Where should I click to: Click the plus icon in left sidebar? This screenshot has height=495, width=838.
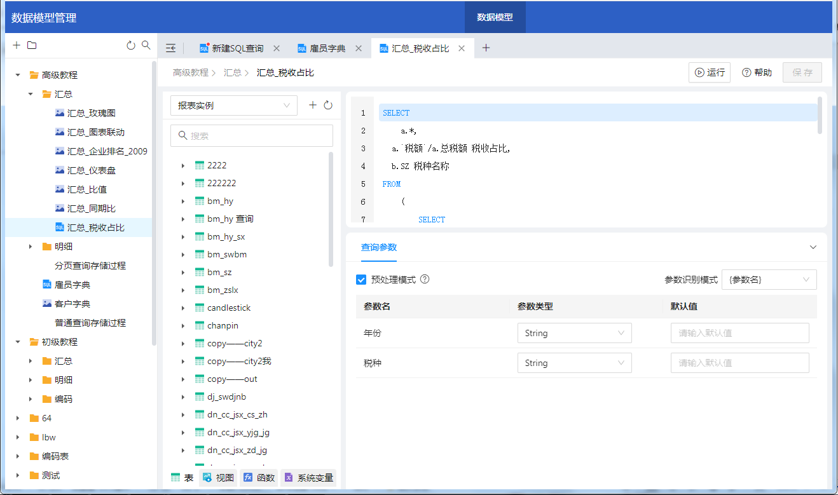[x=17, y=46]
